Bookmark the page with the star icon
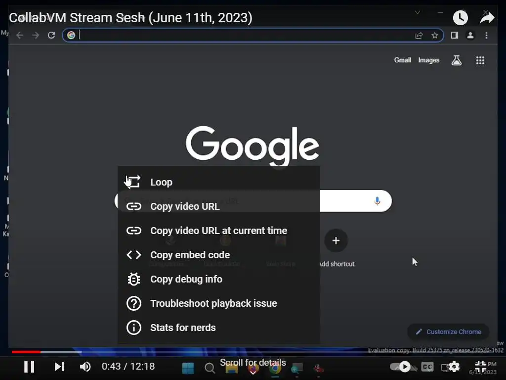 (435, 35)
